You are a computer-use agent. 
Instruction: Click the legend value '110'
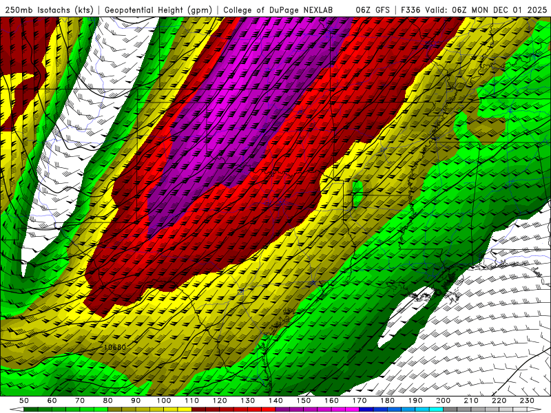pyautogui.click(x=192, y=401)
